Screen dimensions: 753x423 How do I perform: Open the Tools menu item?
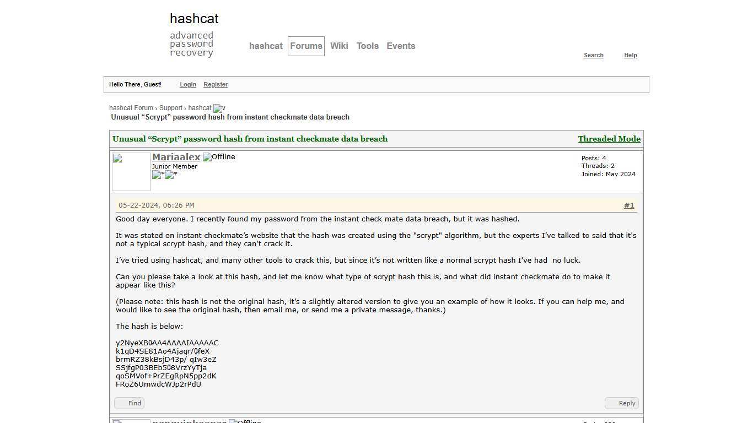point(367,46)
